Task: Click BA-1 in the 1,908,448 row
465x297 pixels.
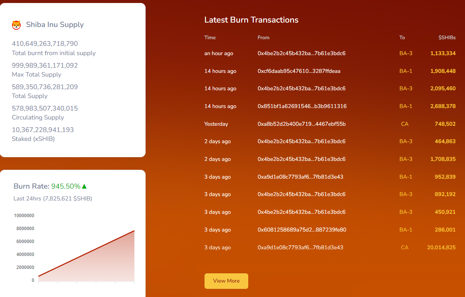Action: tap(406, 71)
